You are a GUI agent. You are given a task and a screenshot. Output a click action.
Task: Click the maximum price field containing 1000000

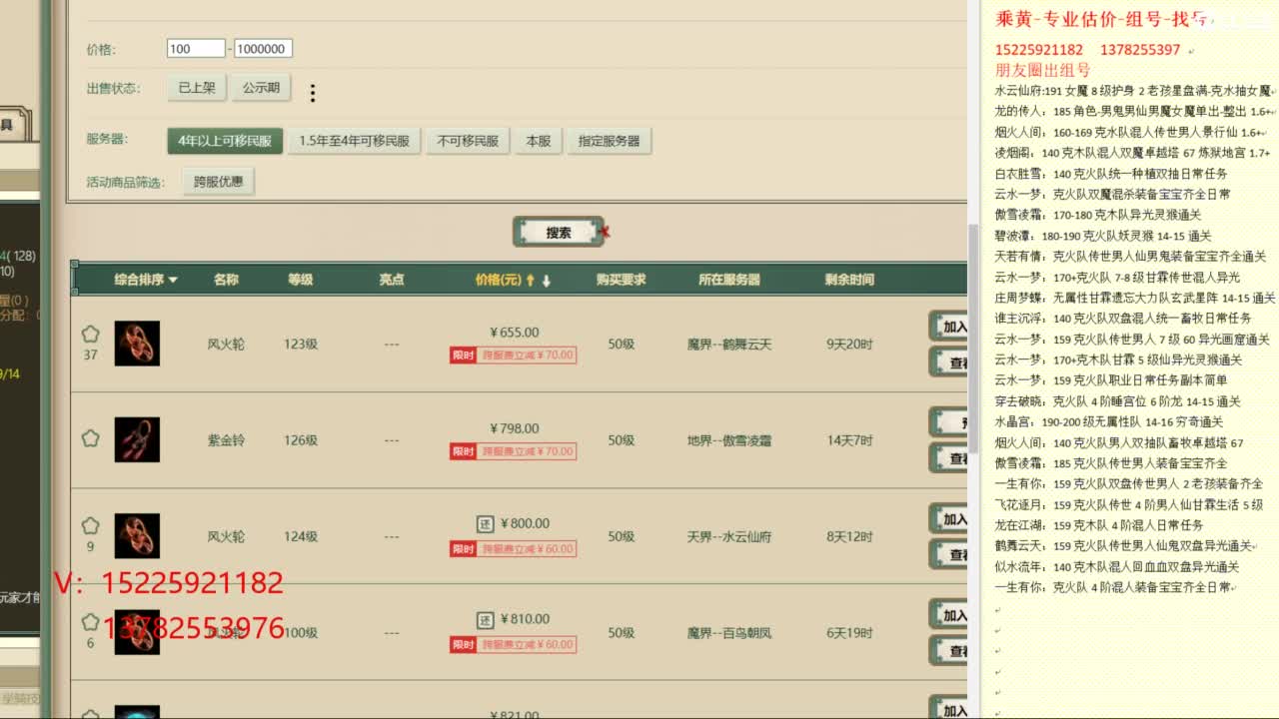point(263,48)
